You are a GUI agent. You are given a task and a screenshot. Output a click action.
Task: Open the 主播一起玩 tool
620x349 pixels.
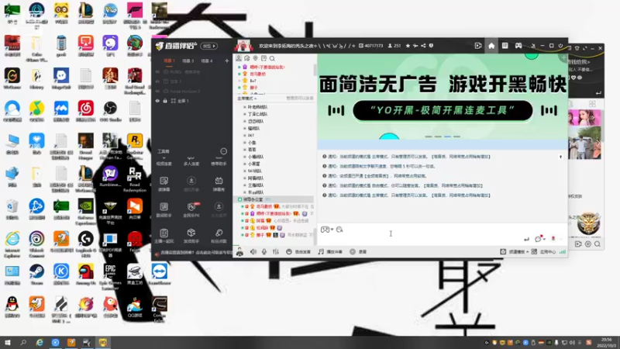164,236
